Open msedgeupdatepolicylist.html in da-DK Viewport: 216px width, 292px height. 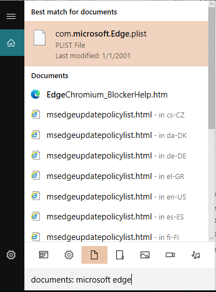coord(116,135)
